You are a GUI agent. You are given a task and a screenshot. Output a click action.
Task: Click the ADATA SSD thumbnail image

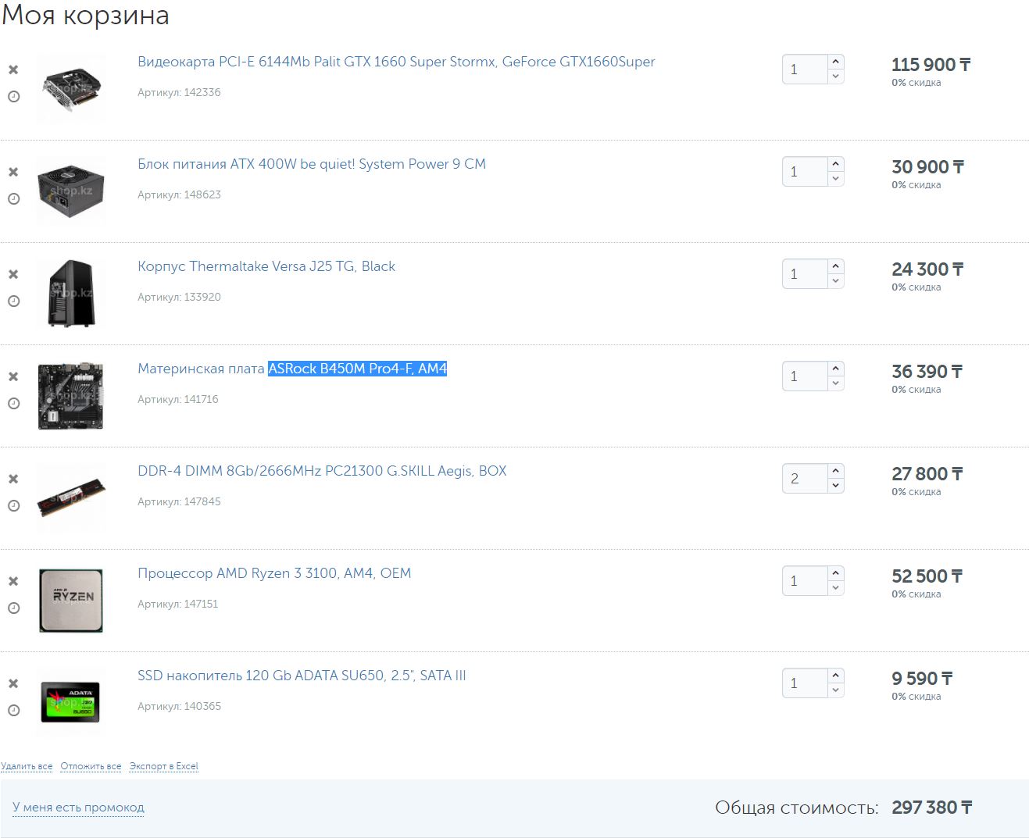[71, 702]
